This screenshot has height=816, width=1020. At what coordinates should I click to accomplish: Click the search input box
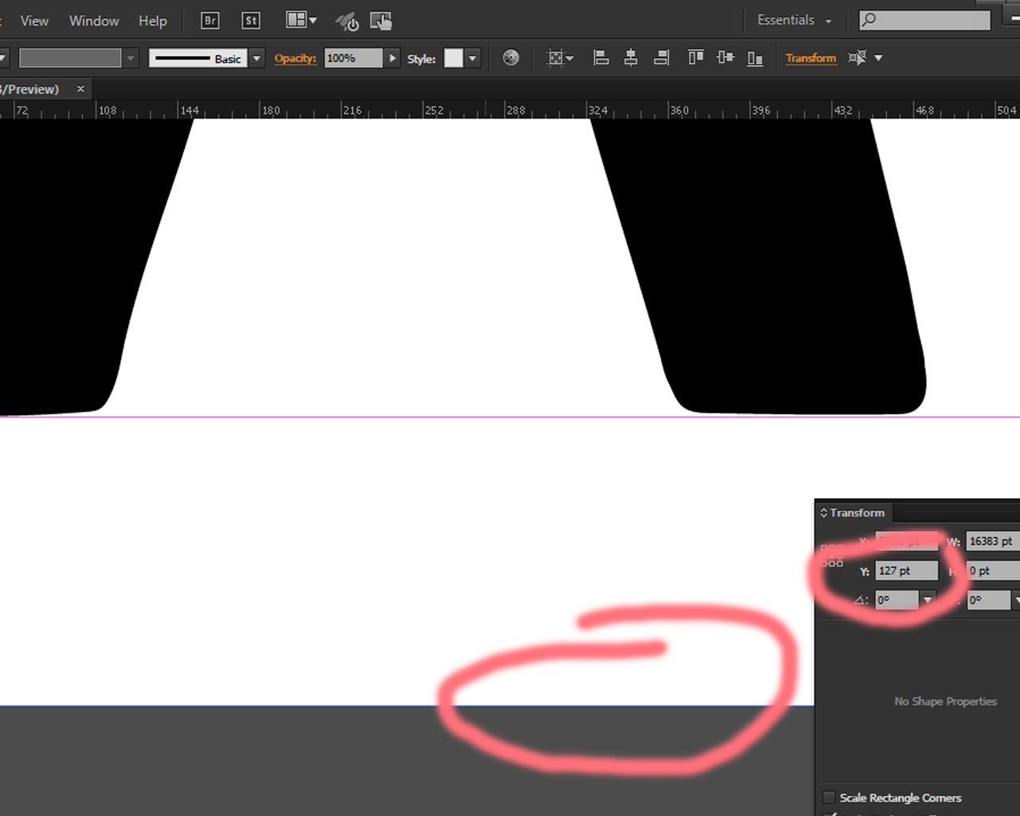924,20
